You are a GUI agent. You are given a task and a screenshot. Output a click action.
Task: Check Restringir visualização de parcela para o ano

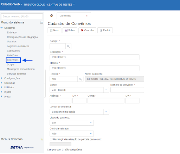click(51, 139)
